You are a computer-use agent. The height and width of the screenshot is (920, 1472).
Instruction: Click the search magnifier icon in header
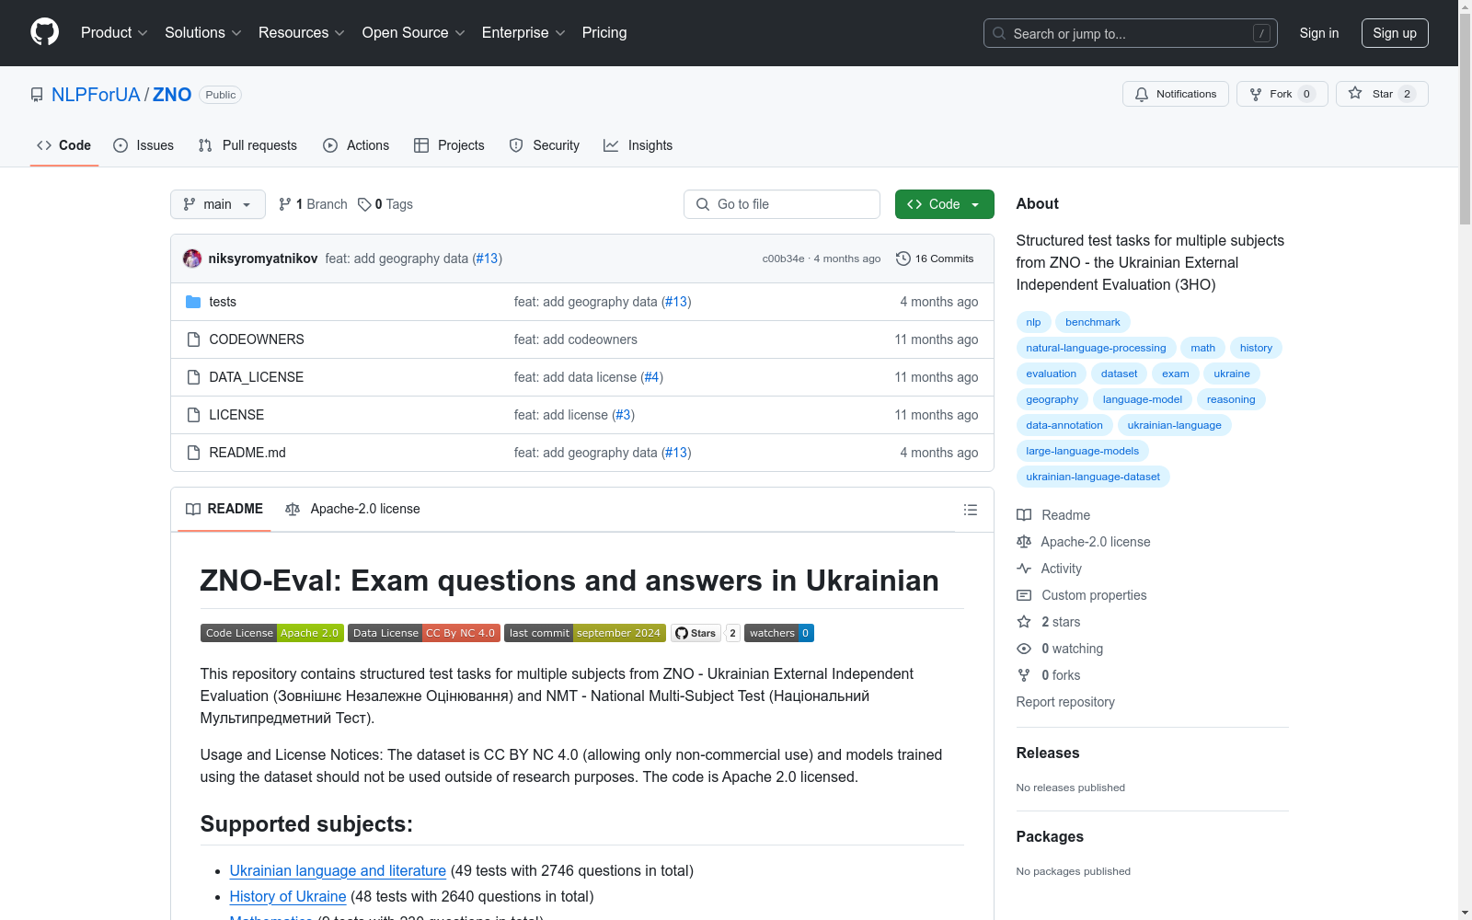[x=999, y=33]
